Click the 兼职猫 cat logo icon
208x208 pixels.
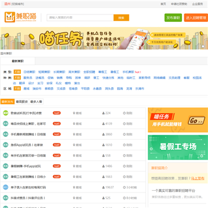pos(10,17)
